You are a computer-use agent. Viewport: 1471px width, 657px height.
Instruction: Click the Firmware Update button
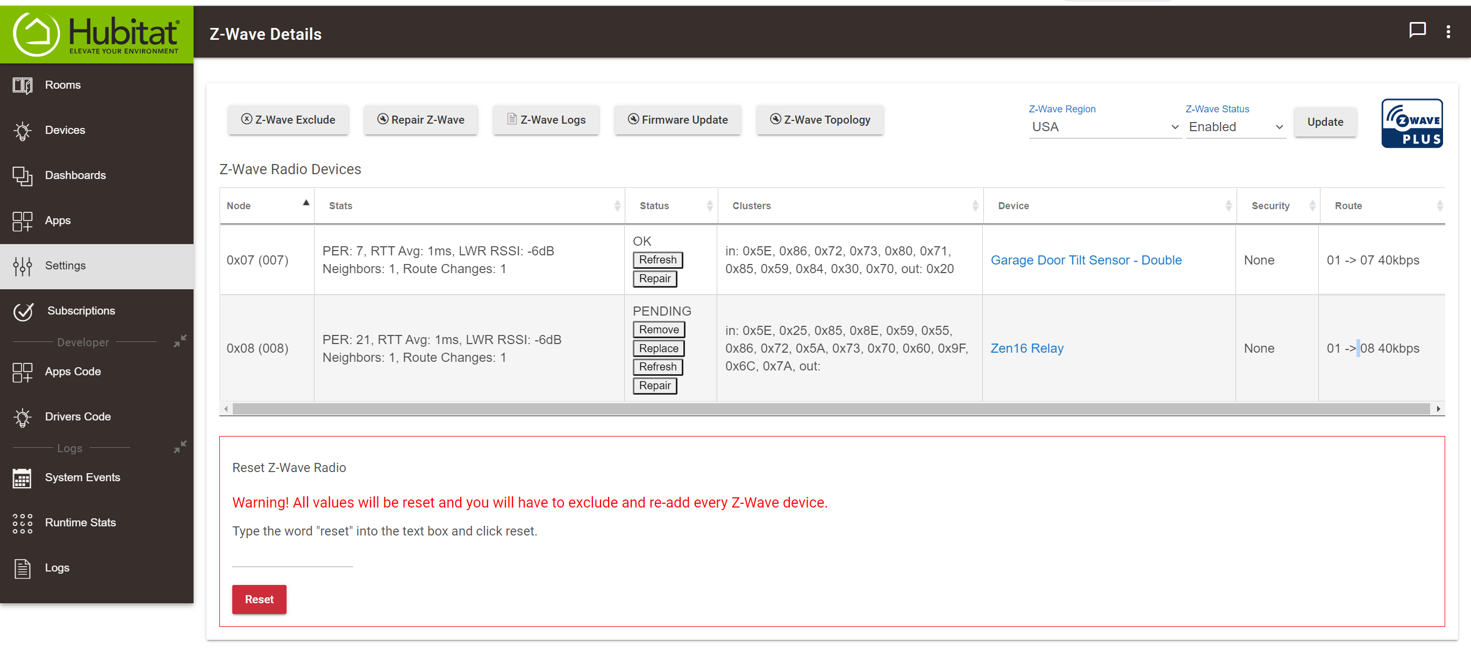click(x=677, y=119)
